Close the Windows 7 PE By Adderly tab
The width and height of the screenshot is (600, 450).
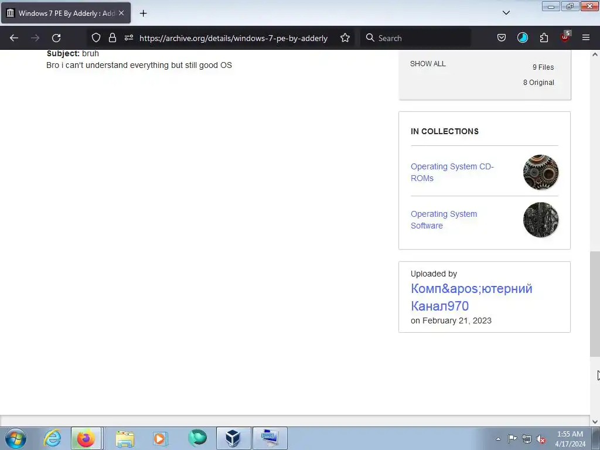point(121,13)
